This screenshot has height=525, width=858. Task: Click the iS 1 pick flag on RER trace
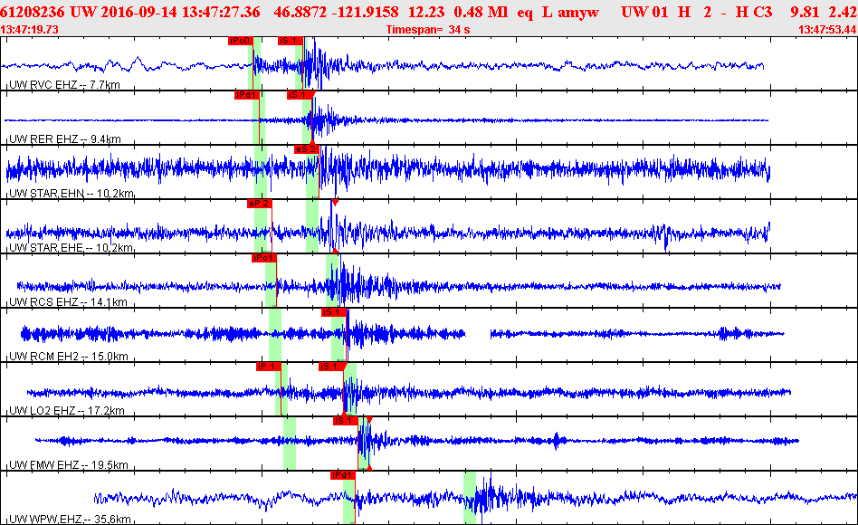pos(300,95)
